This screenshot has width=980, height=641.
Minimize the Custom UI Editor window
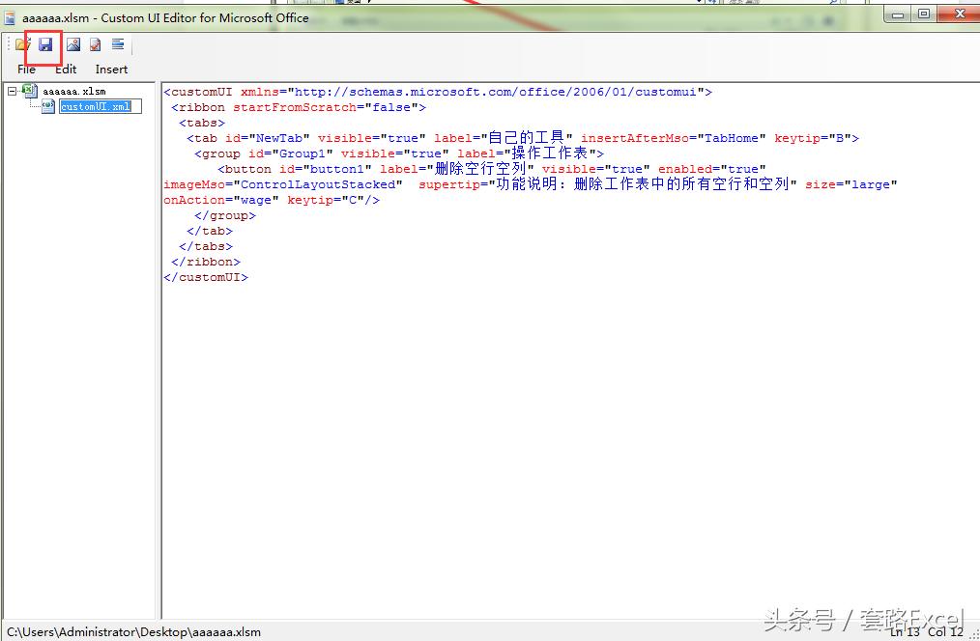pos(900,14)
